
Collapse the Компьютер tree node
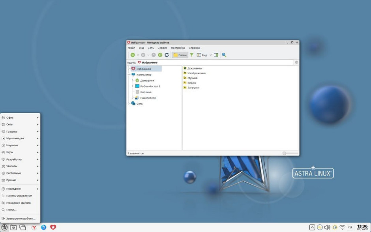pyautogui.click(x=129, y=75)
